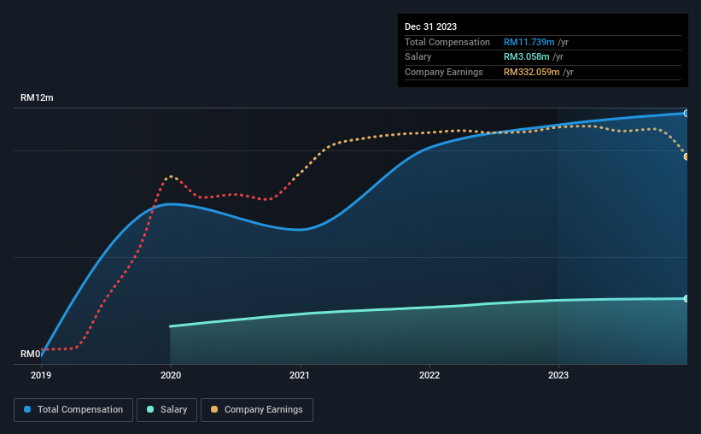The height and width of the screenshot is (434, 701).
Task: Click the RM11.739m total compensation value
Action: [x=529, y=42]
